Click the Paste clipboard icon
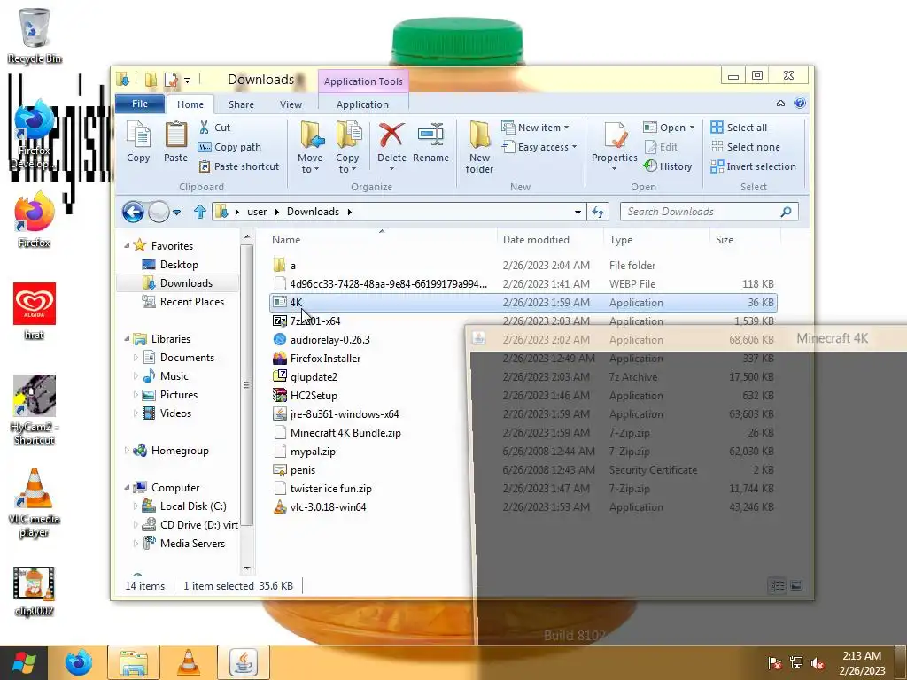907x680 pixels. (175, 142)
